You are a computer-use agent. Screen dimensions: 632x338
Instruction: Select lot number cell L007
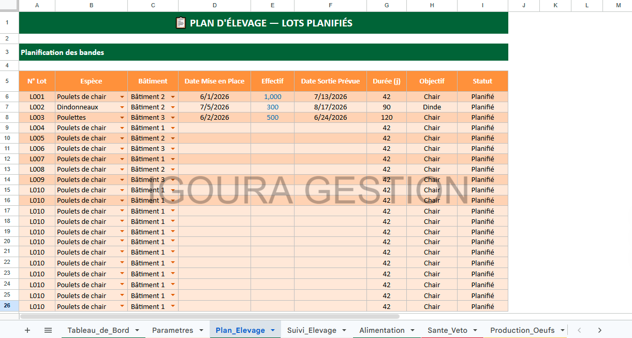click(37, 159)
